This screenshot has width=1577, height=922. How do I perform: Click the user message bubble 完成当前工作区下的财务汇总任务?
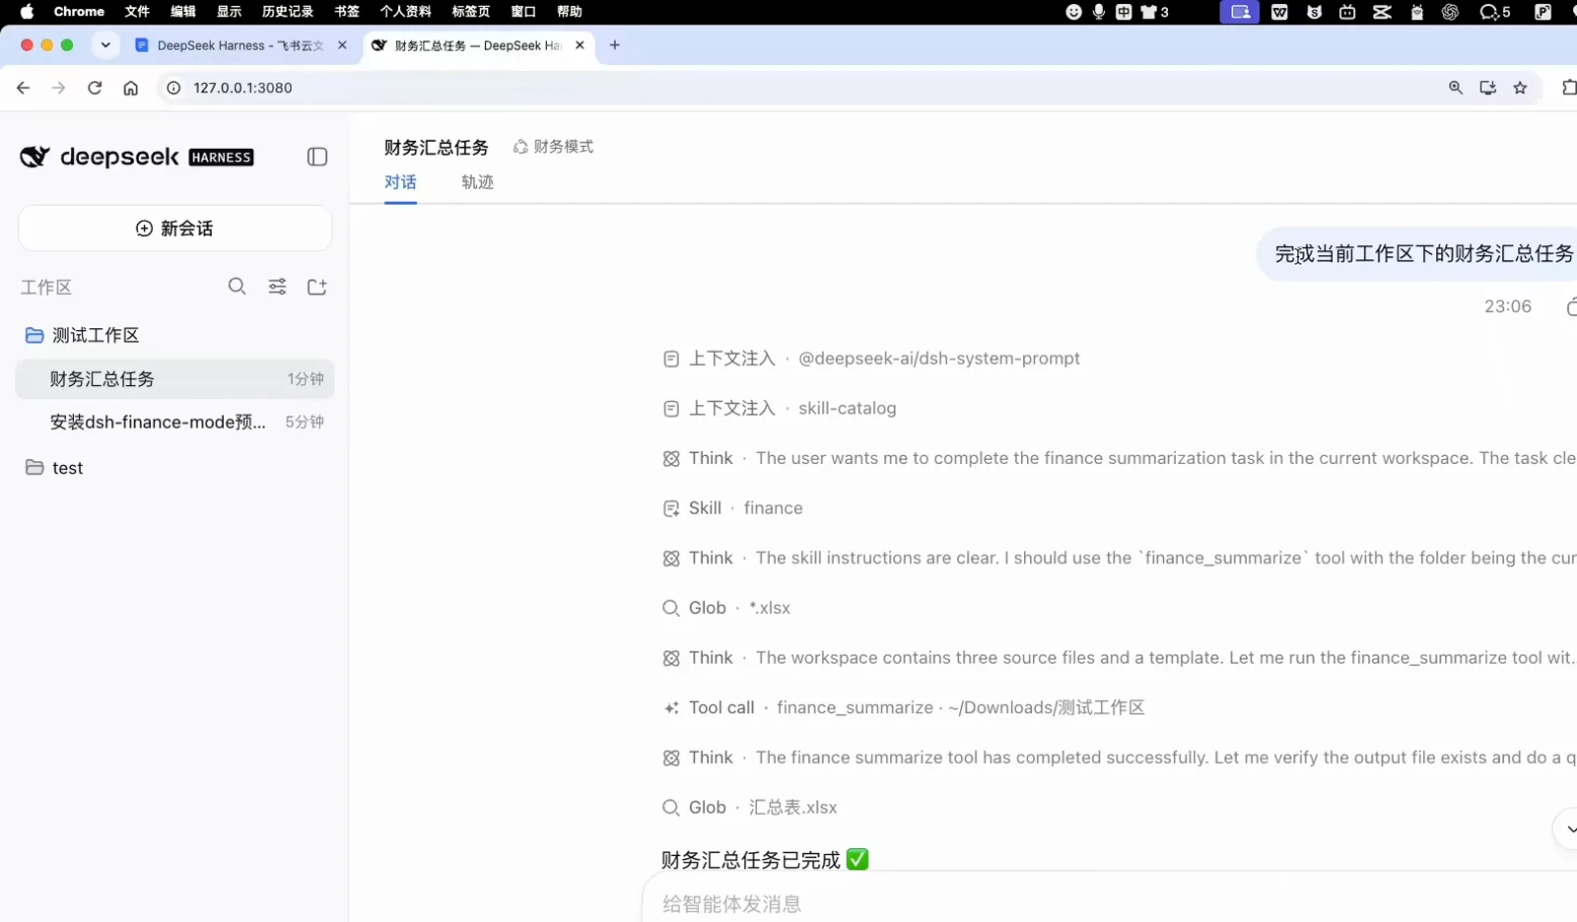coord(1416,254)
